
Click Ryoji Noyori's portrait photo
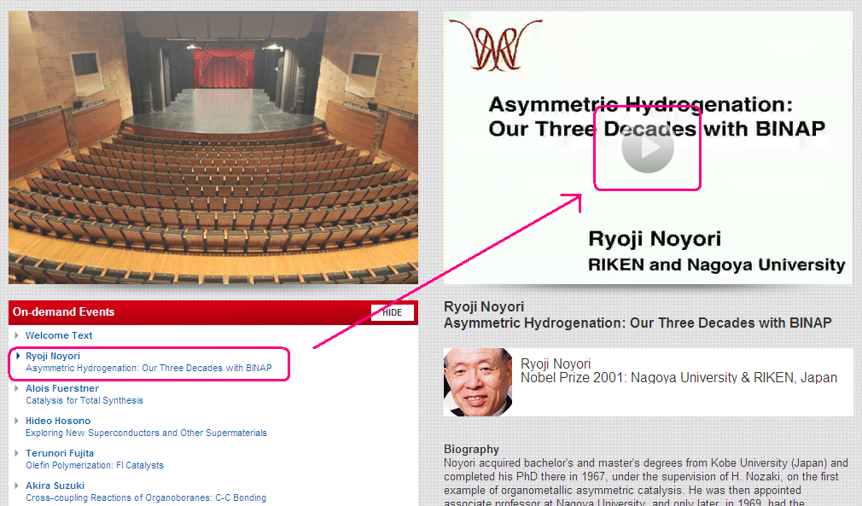point(477,381)
